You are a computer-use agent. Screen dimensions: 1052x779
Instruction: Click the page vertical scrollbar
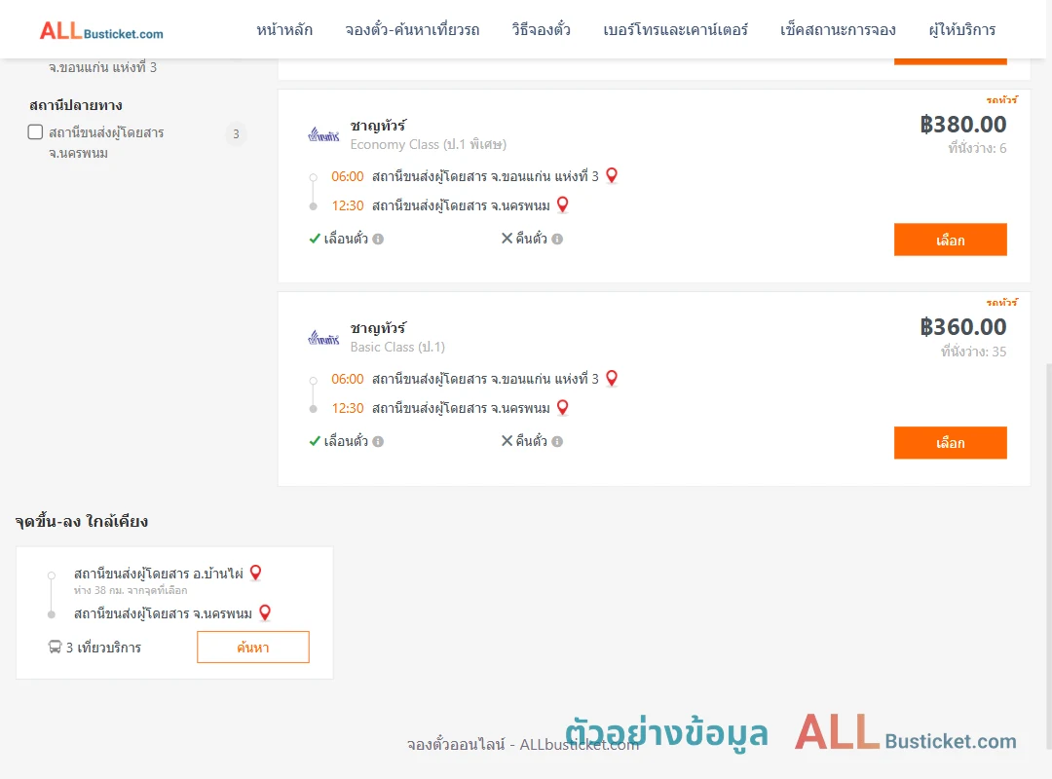coord(1048,556)
